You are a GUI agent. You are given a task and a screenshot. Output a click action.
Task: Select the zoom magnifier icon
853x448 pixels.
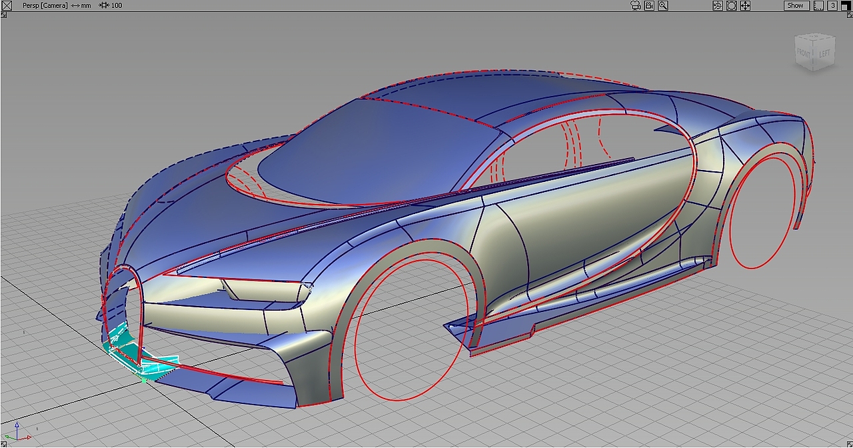click(663, 5)
